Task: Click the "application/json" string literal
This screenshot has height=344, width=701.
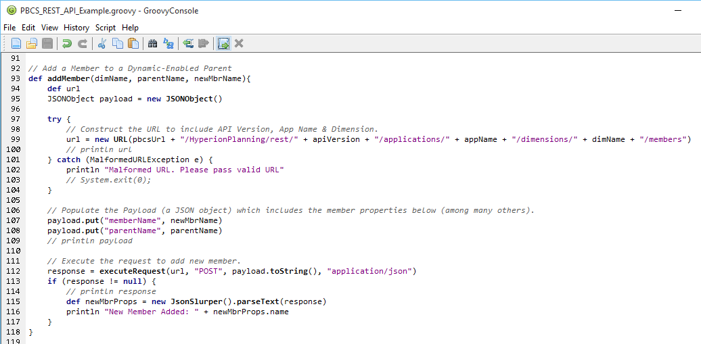Action: (x=370, y=271)
